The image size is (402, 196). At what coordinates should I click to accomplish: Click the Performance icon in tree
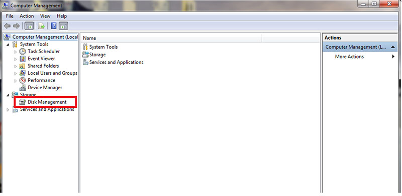(x=23, y=80)
